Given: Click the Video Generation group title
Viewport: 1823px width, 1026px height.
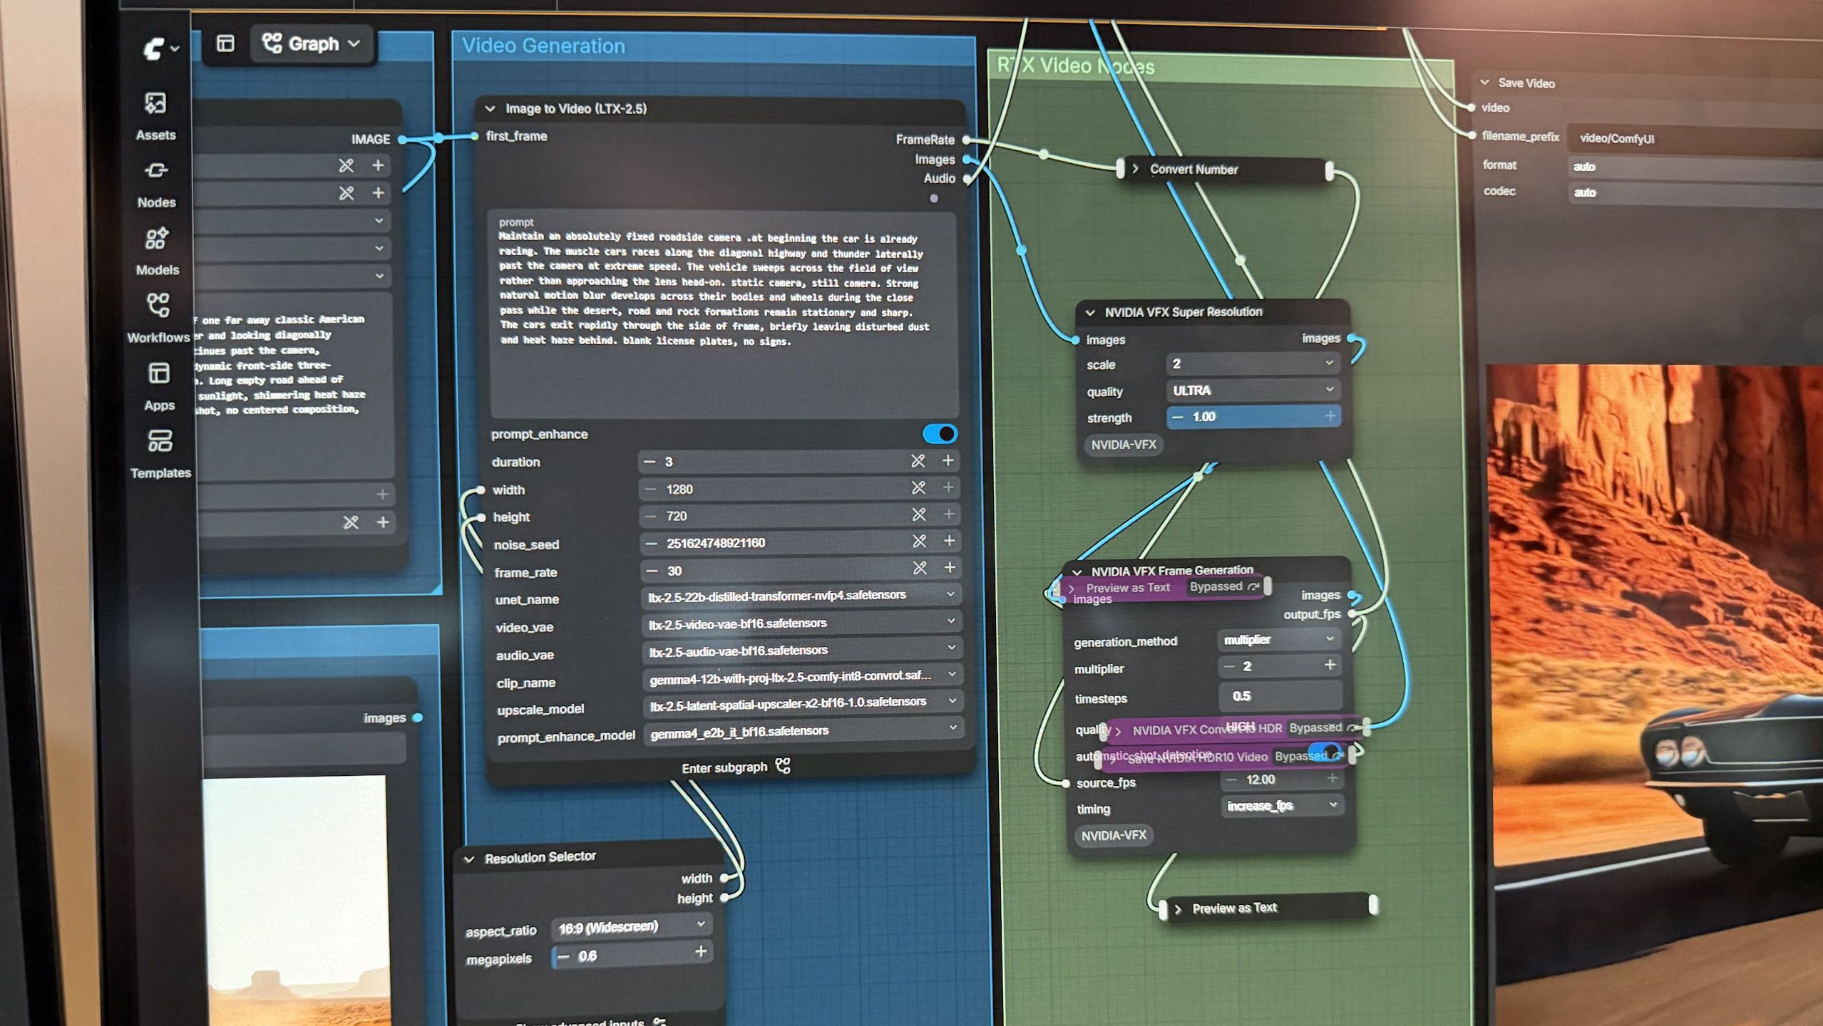Looking at the screenshot, I should coord(543,46).
